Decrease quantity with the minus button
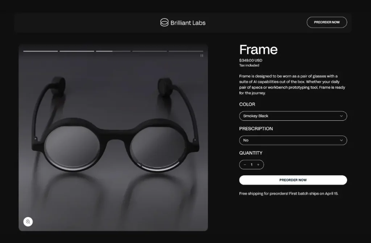This screenshot has width=371, height=243. (x=245, y=165)
